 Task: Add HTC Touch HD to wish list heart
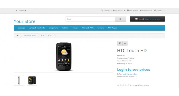pyautogui.click(x=120, y=43)
